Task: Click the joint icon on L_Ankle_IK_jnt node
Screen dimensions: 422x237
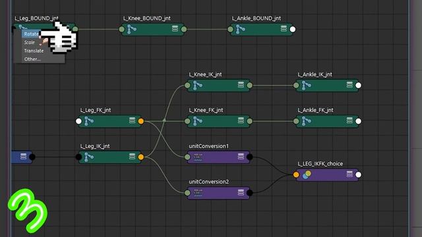Action: point(306,85)
